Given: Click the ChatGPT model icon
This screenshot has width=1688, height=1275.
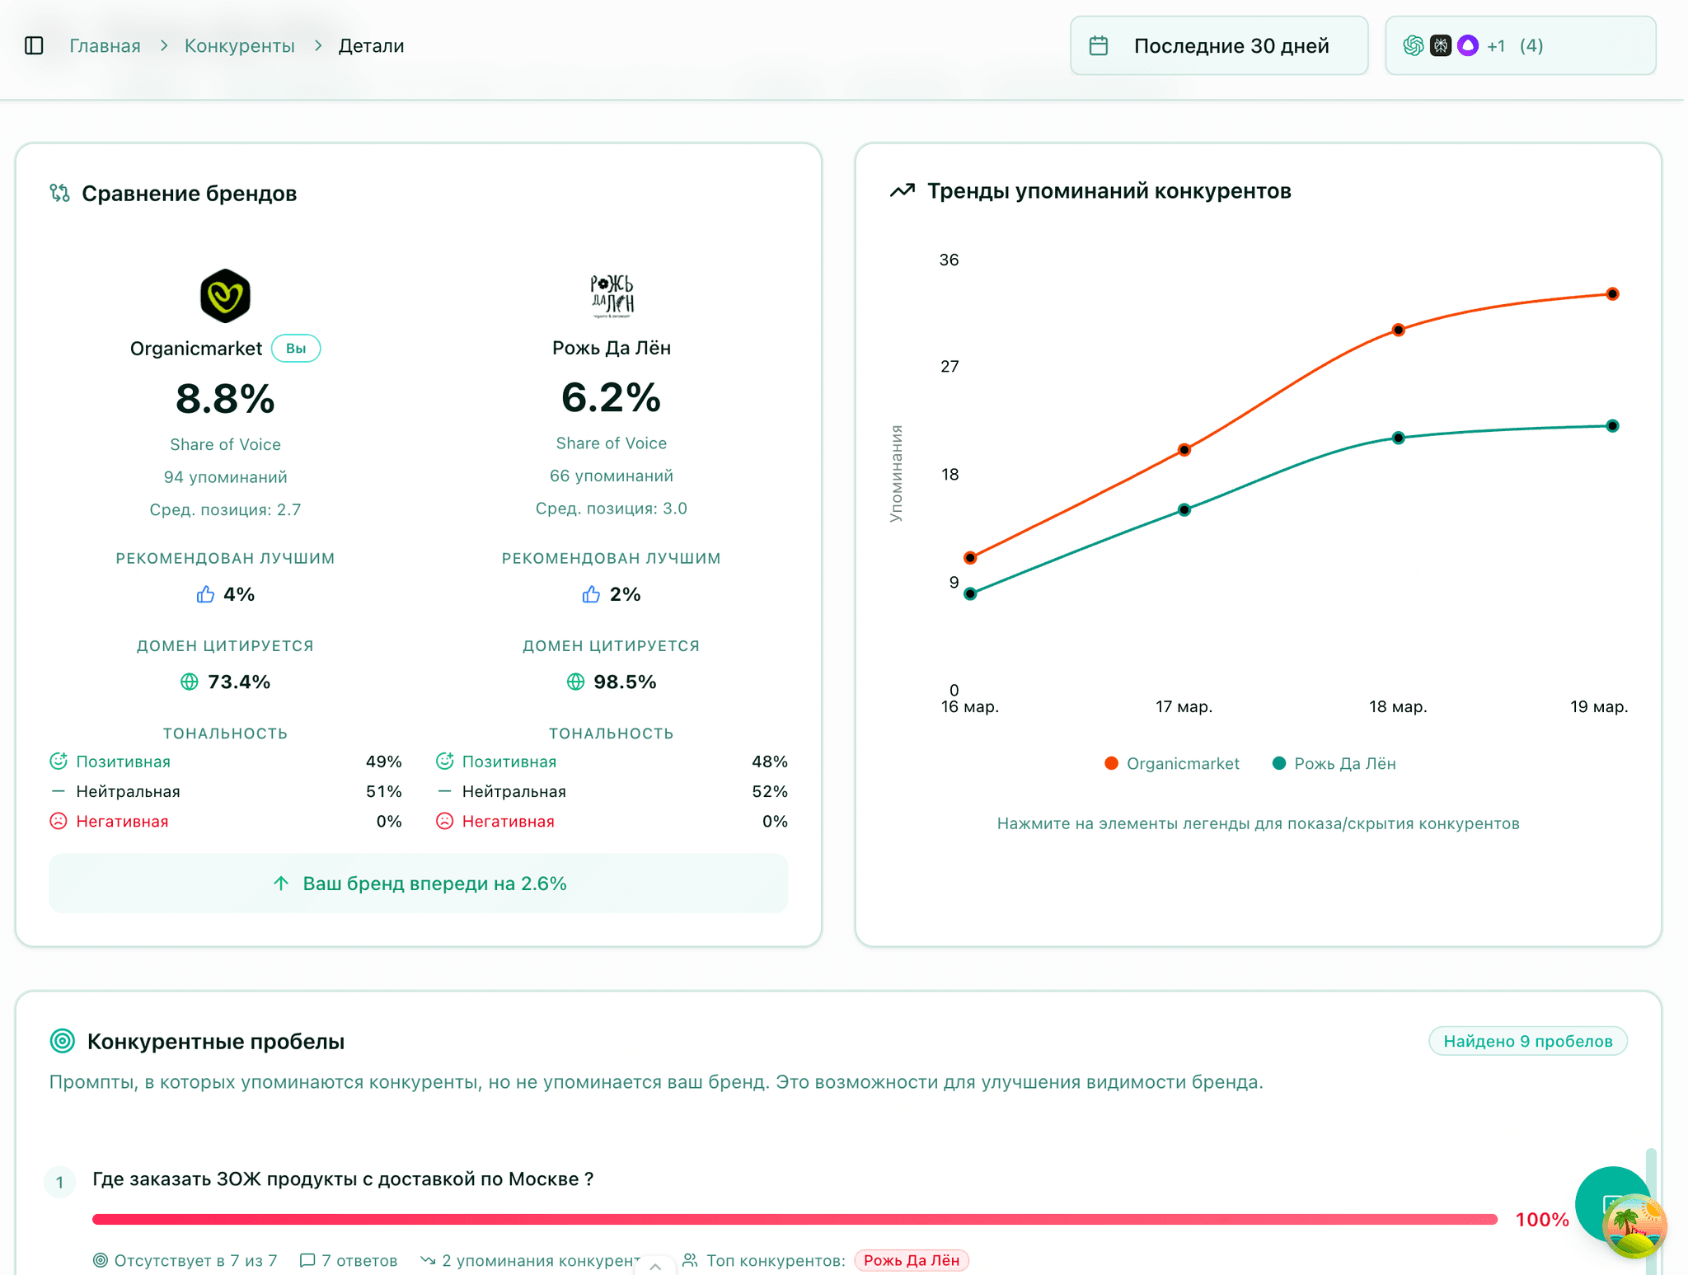Looking at the screenshot, I should point(1413,45).
